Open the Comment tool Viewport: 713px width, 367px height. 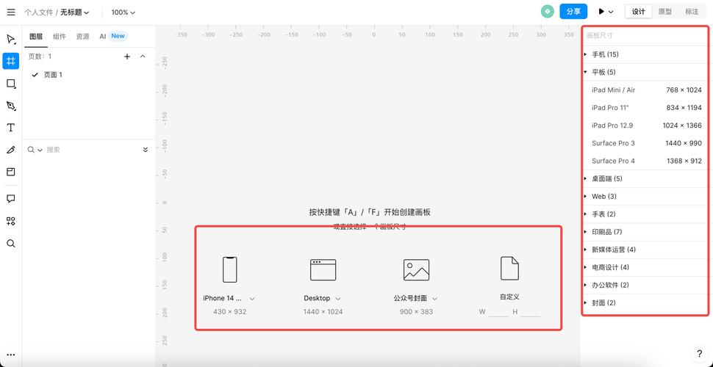coord(11,199)
